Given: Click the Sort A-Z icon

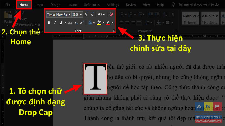Looking at the screenshot, I should 165,14.
